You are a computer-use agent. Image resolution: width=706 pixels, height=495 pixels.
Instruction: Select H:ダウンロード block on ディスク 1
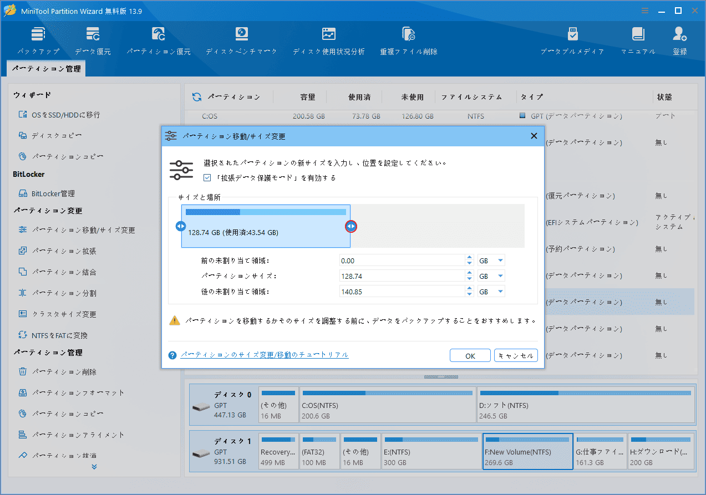click(x=661, y=452)
